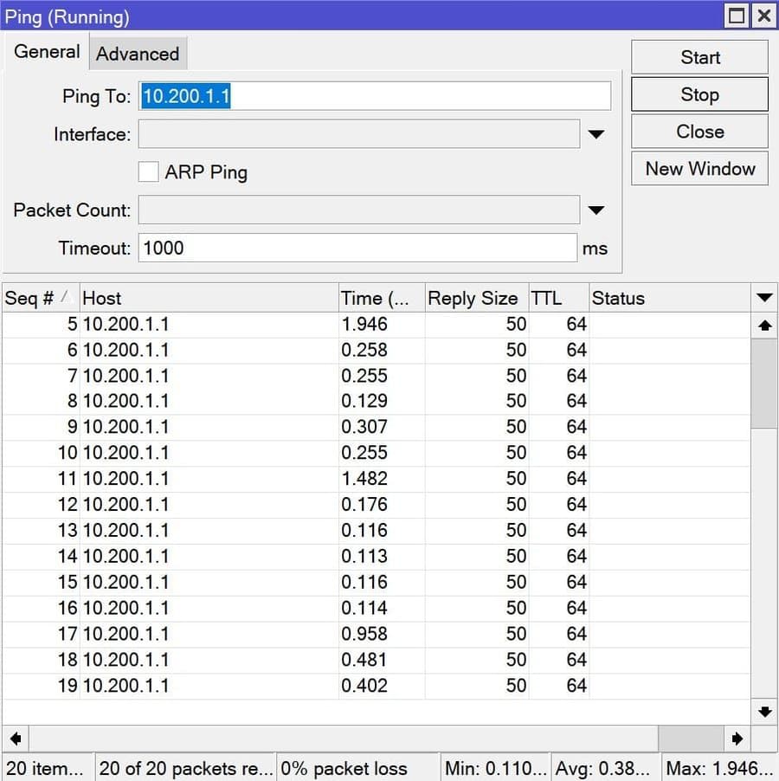Click the horizontal scroll left arrow
This screenshot has width=779, height=781.
16,739
